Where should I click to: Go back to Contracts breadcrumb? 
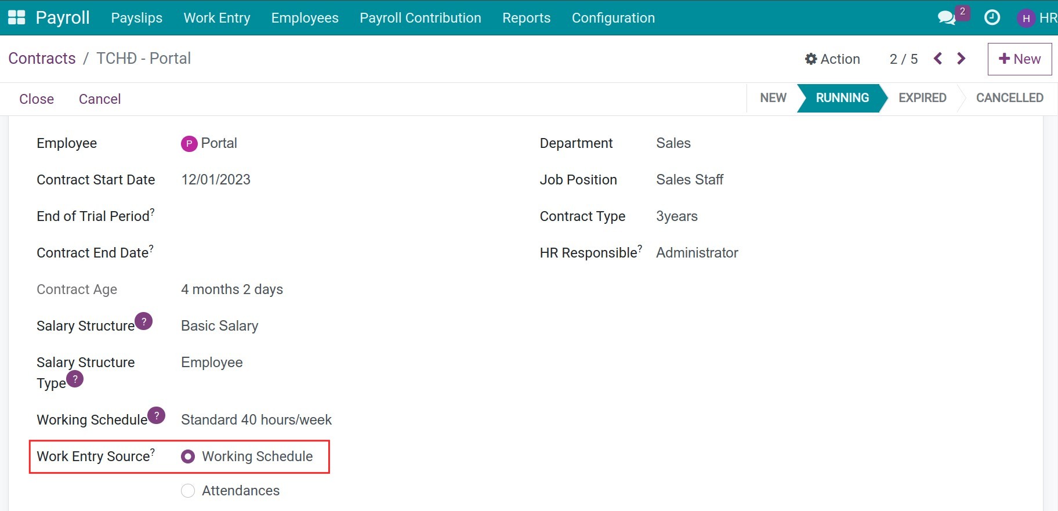42,59
